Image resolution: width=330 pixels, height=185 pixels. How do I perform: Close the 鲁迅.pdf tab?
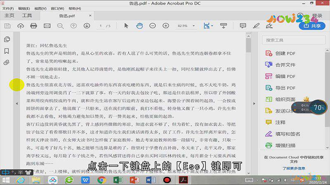pyautogui.click(x=90, y=16)
